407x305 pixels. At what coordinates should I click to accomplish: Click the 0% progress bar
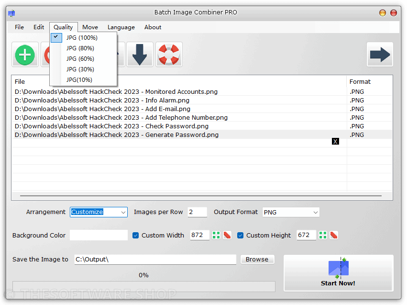point(144,286)
